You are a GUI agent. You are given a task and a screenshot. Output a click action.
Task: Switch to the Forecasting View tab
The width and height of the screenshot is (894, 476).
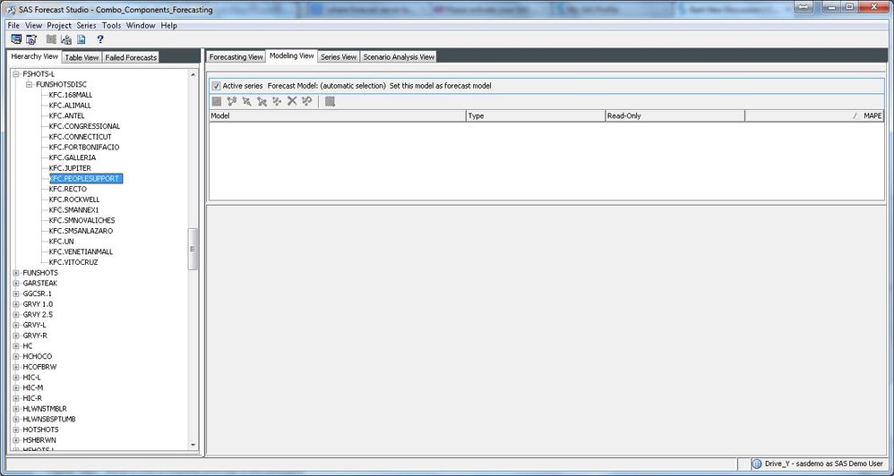tap(236, 57)
